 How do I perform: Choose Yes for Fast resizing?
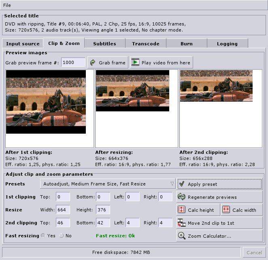pyautogui.click(x=43, y=236)
